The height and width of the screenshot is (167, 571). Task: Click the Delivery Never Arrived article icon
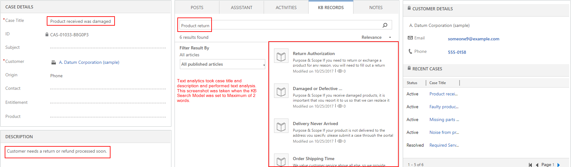click(281, 126)
